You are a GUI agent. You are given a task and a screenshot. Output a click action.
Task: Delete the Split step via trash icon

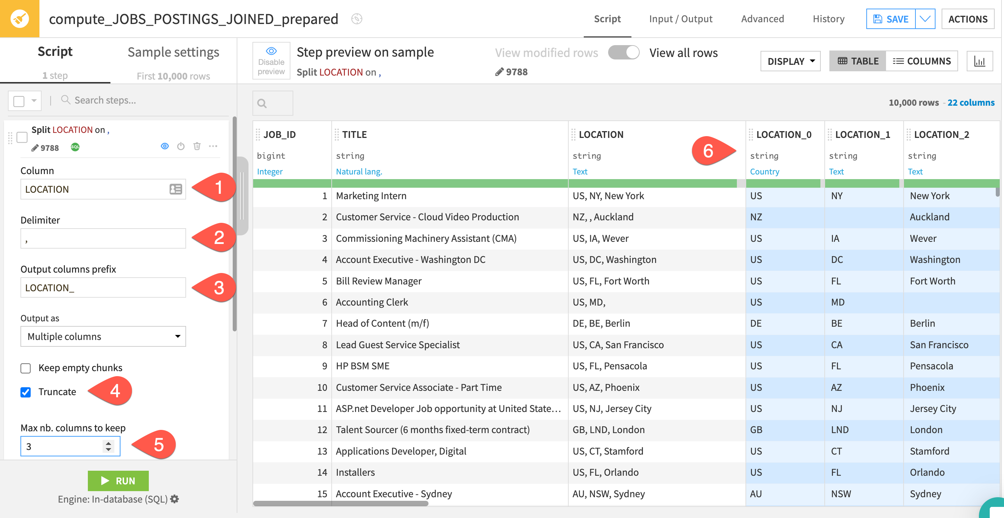tap(197, 146)
